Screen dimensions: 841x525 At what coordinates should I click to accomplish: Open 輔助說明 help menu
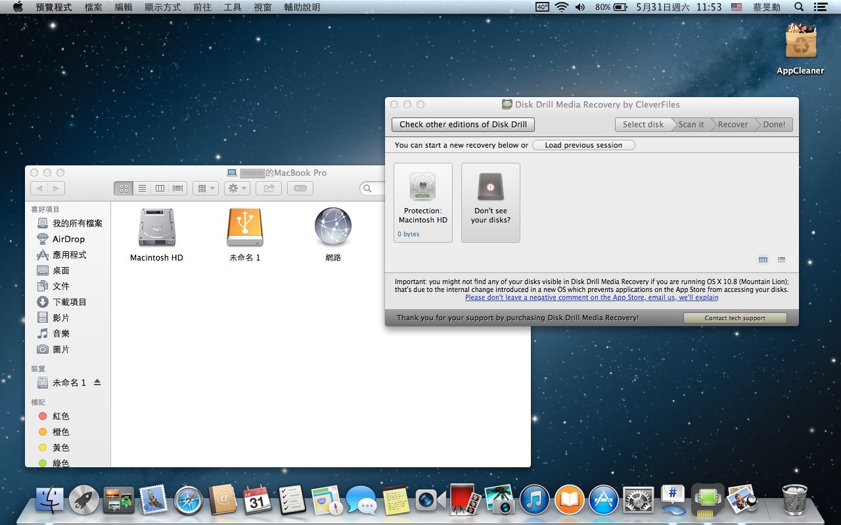pyautogui.click(x=302, y=7)
